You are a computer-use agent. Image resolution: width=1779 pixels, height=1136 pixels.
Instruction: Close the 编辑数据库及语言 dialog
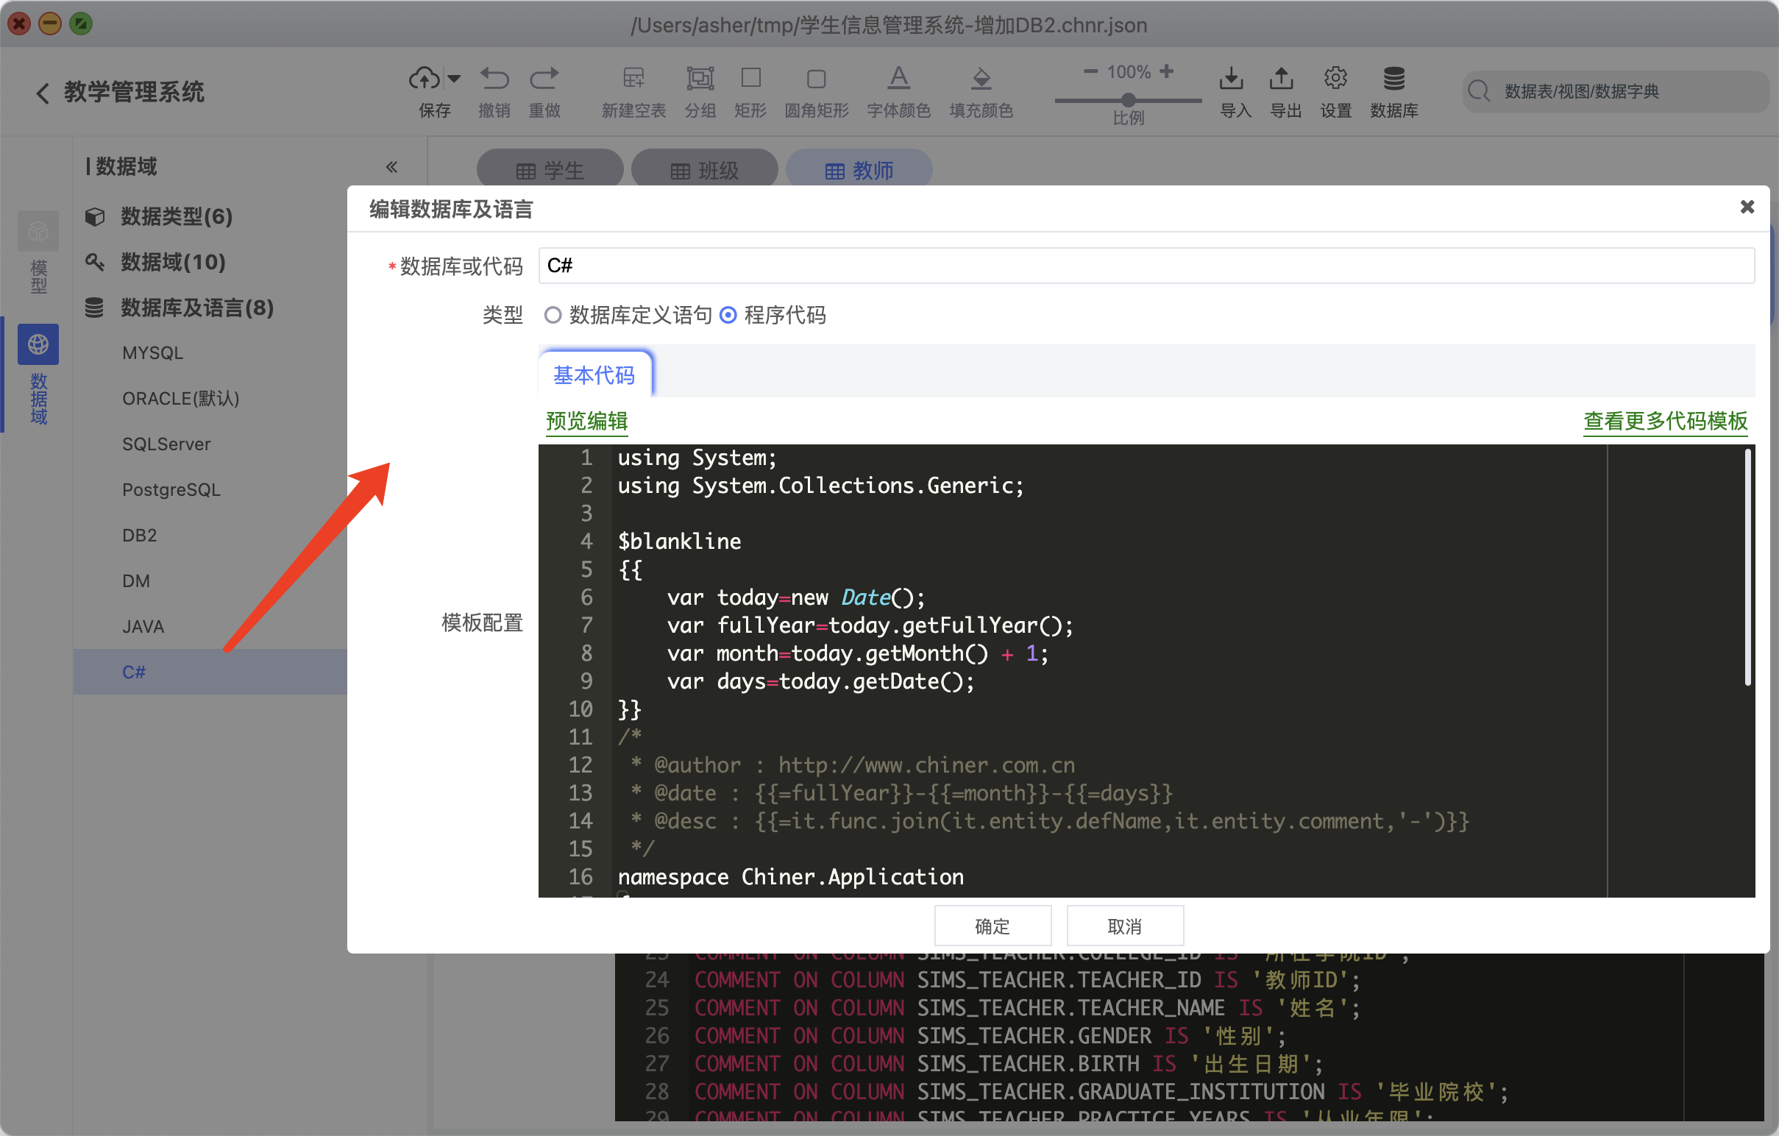1747,207
